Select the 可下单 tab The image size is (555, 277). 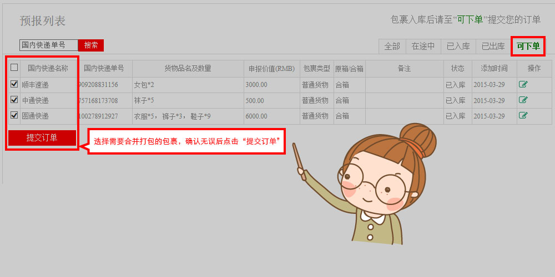pyautogui.click(x=528, y=46)
